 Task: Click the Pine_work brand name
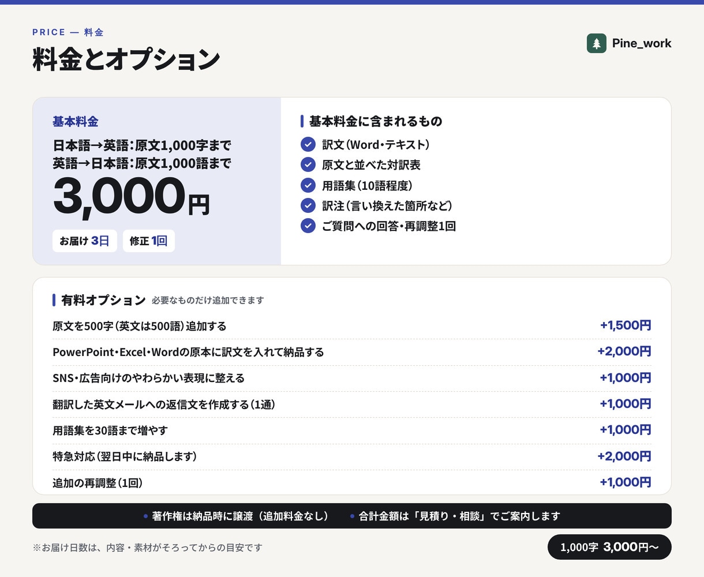pyautogui.click(x=642, y=43)
